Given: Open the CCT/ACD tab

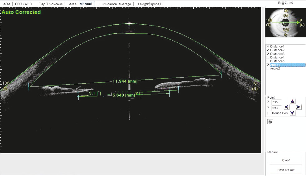Looking at the screenshot, I should point(24,4).
